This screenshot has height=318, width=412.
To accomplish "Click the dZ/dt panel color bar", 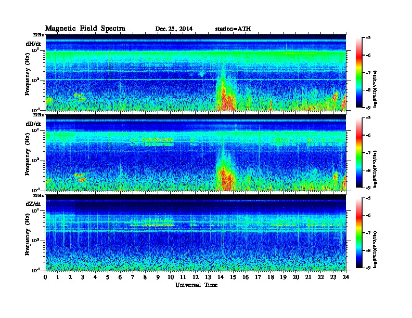I will click(359, 233).
